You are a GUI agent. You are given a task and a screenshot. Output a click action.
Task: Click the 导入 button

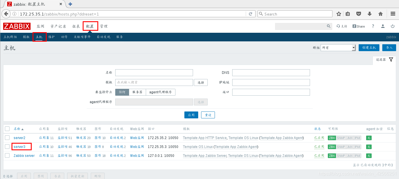pyautogui.click(x=389, y=48)
